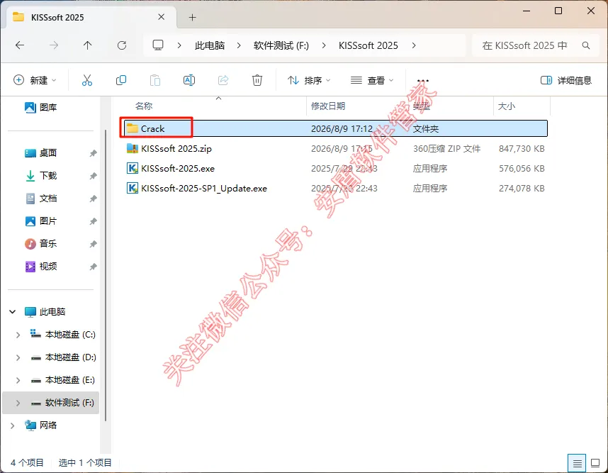Sort by Date modified (修改日期) header
608x473 pixels.
click(328, 106)
